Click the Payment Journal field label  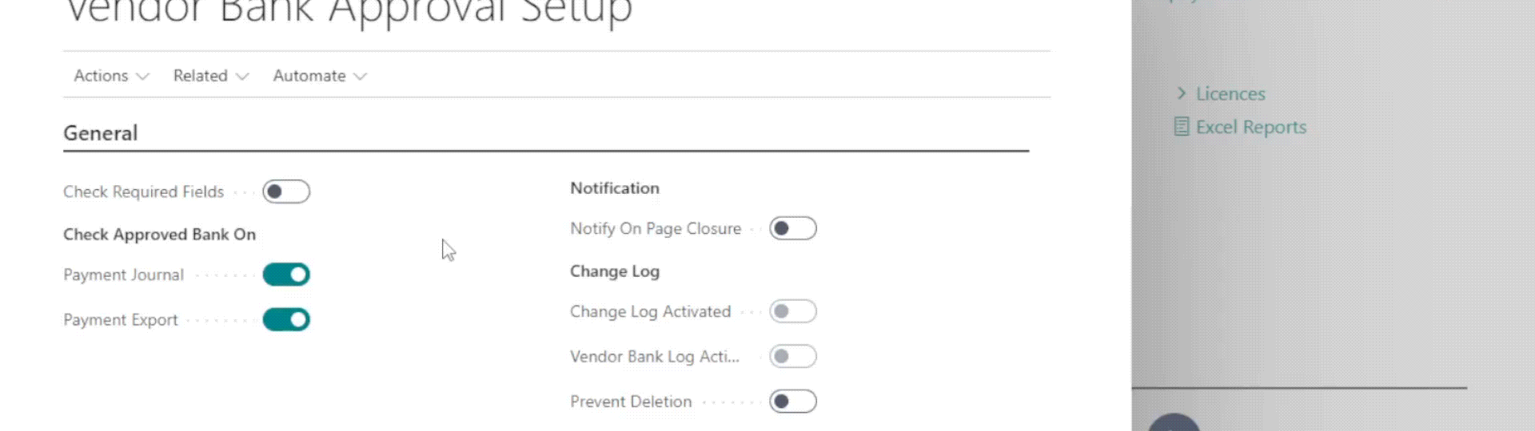pyautogui.click(x=123, y=275)
